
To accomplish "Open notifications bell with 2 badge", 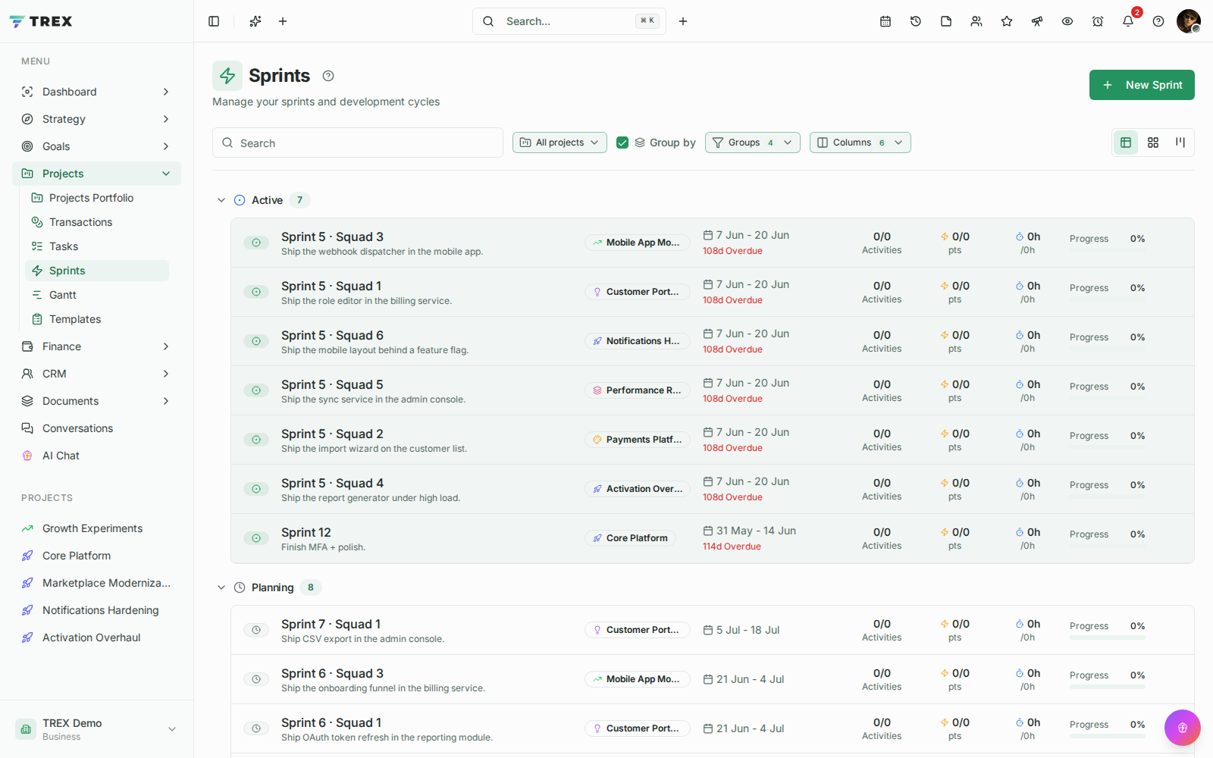I will pyautogui.click(x=1128, y=21).
